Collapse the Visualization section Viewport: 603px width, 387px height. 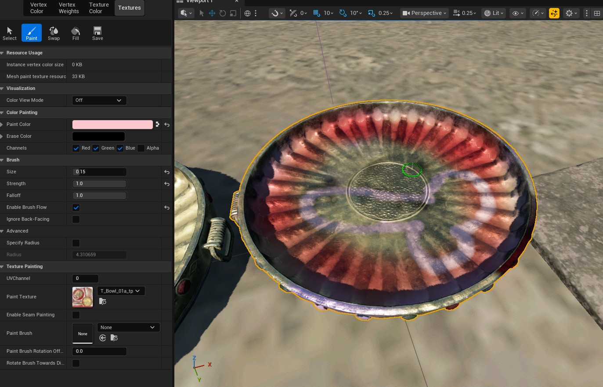[2, 89]
